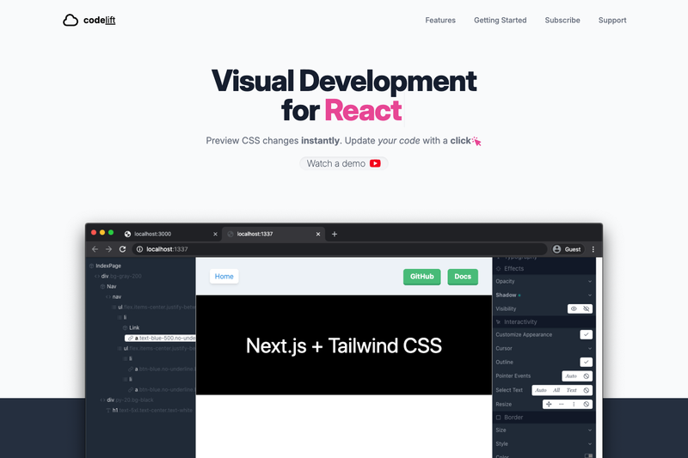Close the localhost:1337 tab
This screenshot has width=688, height=458.
(x=318, y=234)
